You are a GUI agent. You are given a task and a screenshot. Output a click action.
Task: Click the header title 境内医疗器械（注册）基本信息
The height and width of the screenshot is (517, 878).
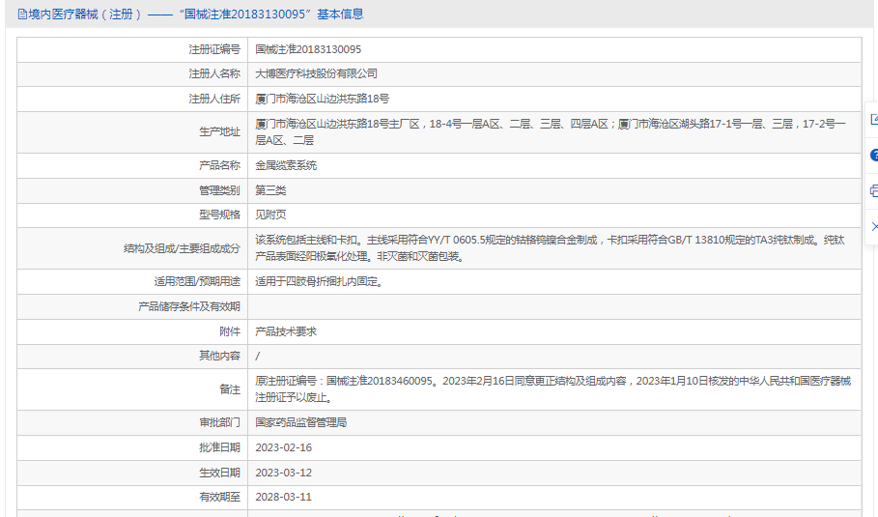coord(196,14)
